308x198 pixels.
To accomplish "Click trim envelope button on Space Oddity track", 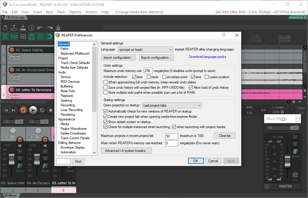I will coord(15,58).
